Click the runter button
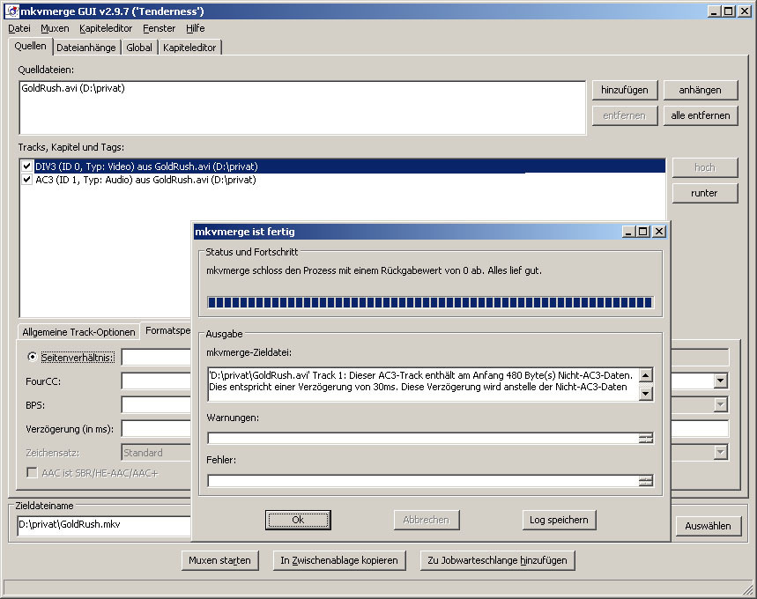 704,193
